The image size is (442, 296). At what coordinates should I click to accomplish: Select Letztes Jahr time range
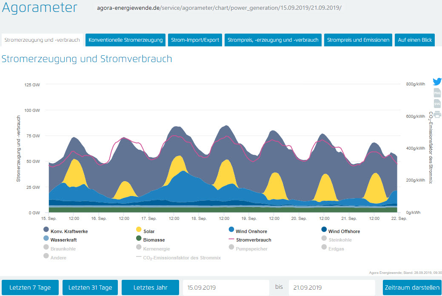(x=150, y=287)
